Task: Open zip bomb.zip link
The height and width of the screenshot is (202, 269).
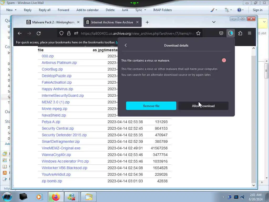Action: pyautogui.click(x=52, y=181)
